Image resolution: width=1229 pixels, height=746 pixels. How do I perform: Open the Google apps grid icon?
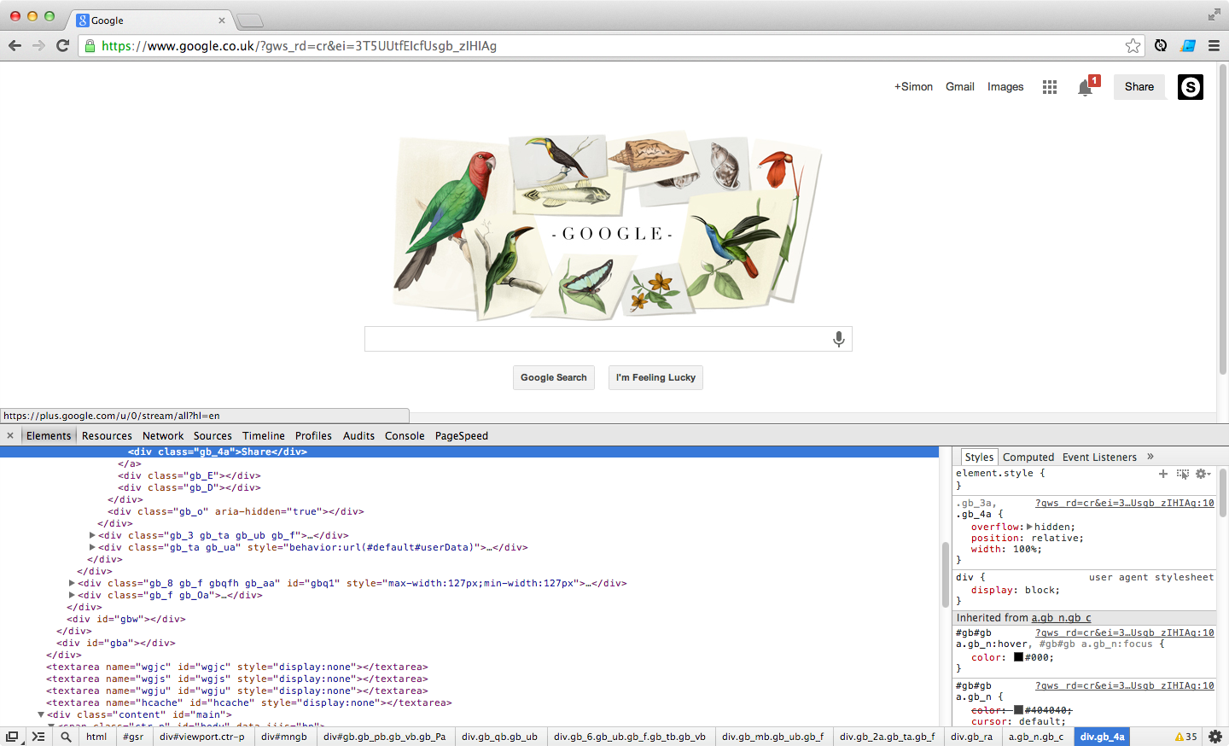tap(1050, 87)
